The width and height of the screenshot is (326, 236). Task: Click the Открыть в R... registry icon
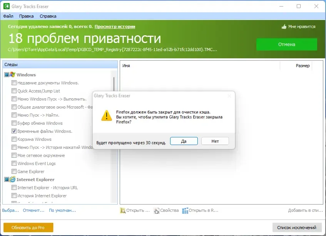185,211
